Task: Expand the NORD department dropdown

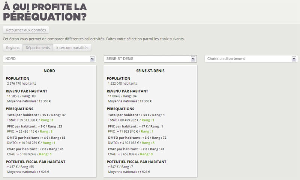Action: click(49, 59)
